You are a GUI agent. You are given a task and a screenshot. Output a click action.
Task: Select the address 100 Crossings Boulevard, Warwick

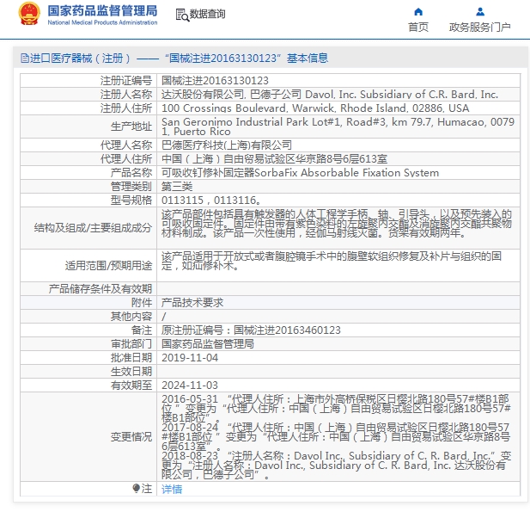pos(315,108)
